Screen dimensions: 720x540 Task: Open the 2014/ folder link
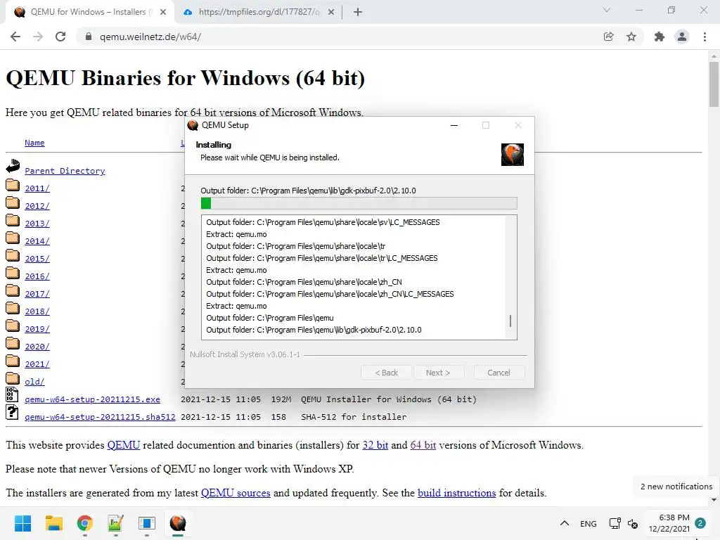tap(37, 241)
